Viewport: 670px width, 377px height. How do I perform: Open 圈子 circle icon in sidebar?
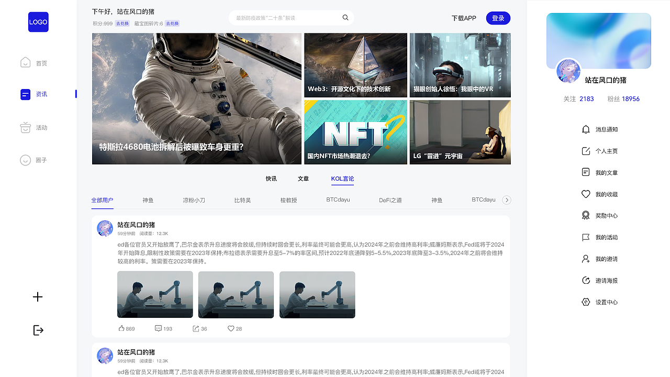[25, 160]
